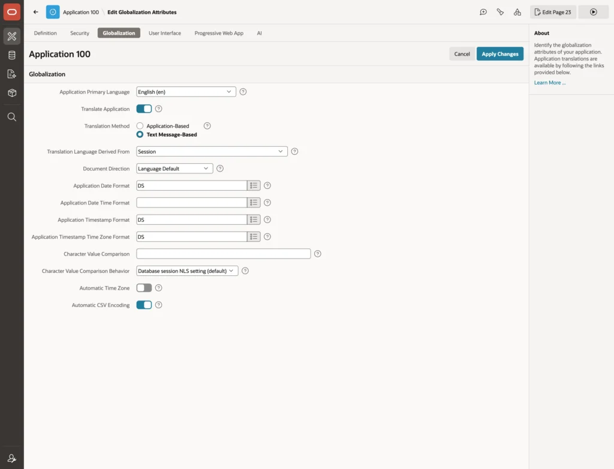Open Translation Language Derived From dropdown
Image resolution: width=614 pixels, height=469 pixels.
pyautogui.click(x=212, y=151)
